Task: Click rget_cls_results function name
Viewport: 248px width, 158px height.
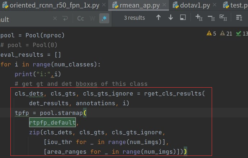Action: 173,93
